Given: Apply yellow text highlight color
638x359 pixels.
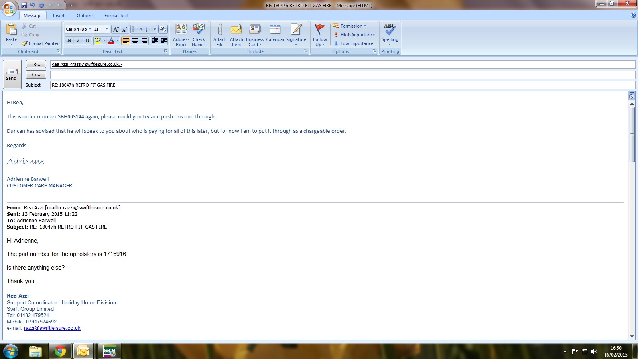Looking at the screenshot, I should pos(98,41).
